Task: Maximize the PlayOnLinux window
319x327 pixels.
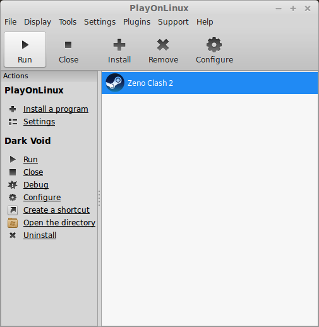Action: click(x=293, y=9)
